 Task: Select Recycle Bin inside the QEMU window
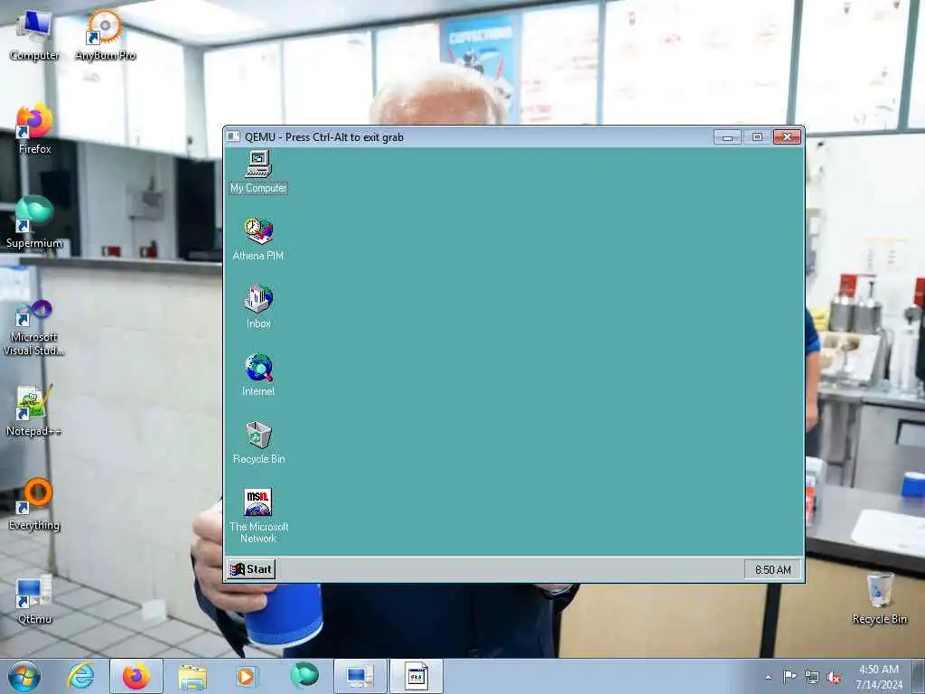[258, 443]
